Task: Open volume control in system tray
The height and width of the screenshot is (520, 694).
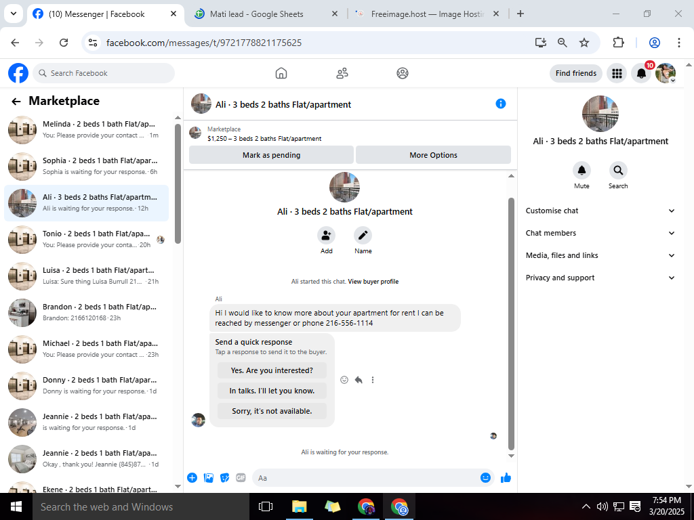Action: tap(602, 506)
